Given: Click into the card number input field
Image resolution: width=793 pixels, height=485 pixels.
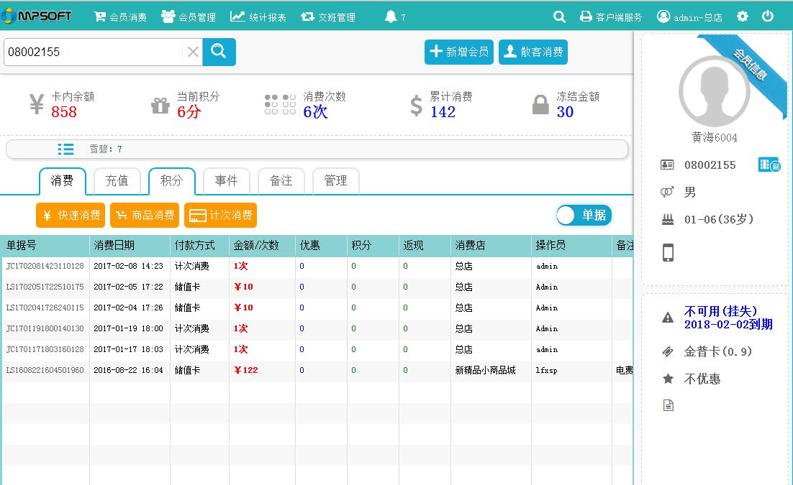Looking at the screenshot, I should click(92, 52).
